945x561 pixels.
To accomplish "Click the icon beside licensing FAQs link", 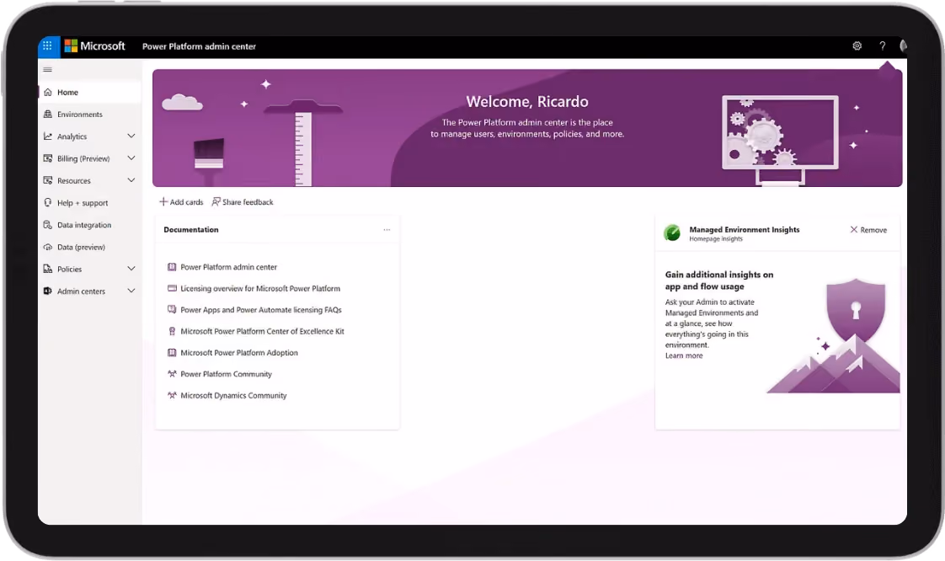I will point(172,310).
